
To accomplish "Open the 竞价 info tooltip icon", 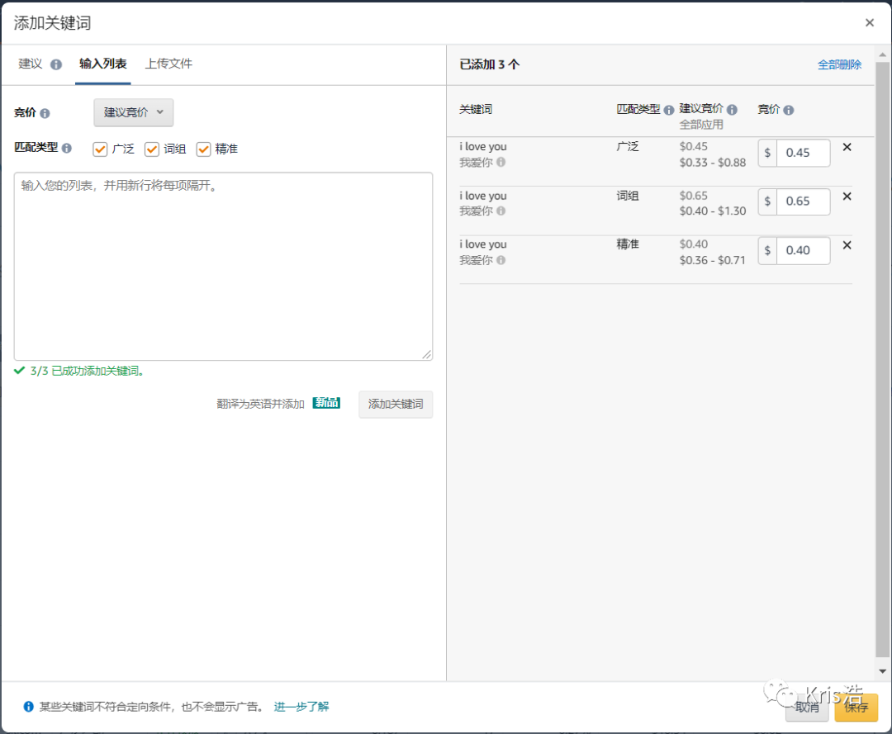I will click(x=45, y=114).
